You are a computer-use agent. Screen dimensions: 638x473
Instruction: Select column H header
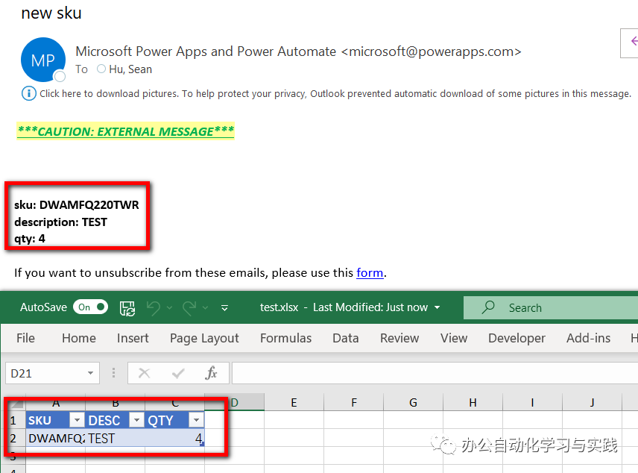473,403
